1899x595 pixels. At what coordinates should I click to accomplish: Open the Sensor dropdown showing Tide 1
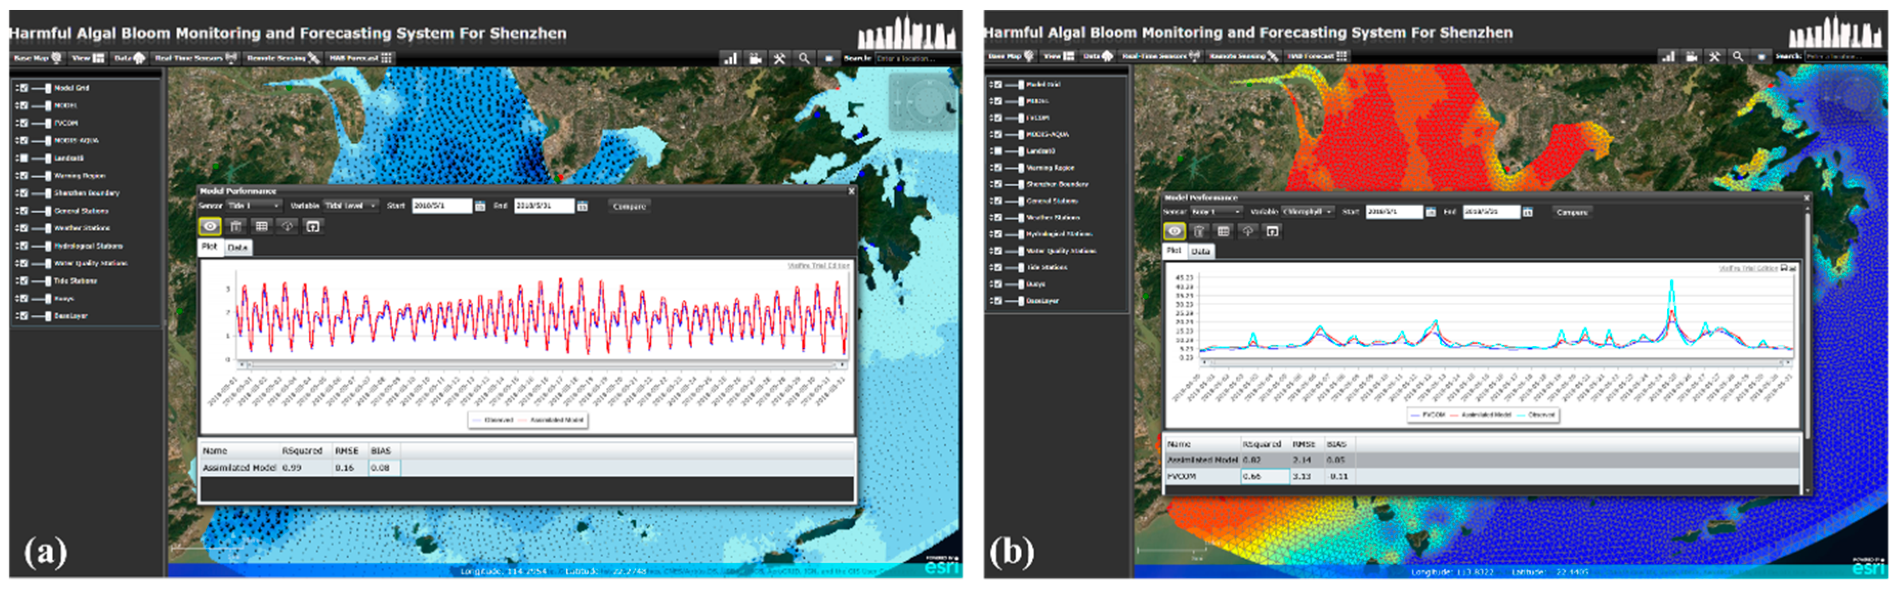coord(253,206)
